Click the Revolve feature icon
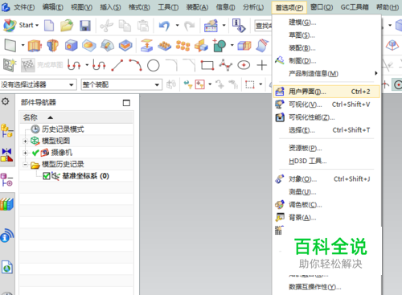The height and width of the screenshot is (295, 402). click(x=53, y=45)
